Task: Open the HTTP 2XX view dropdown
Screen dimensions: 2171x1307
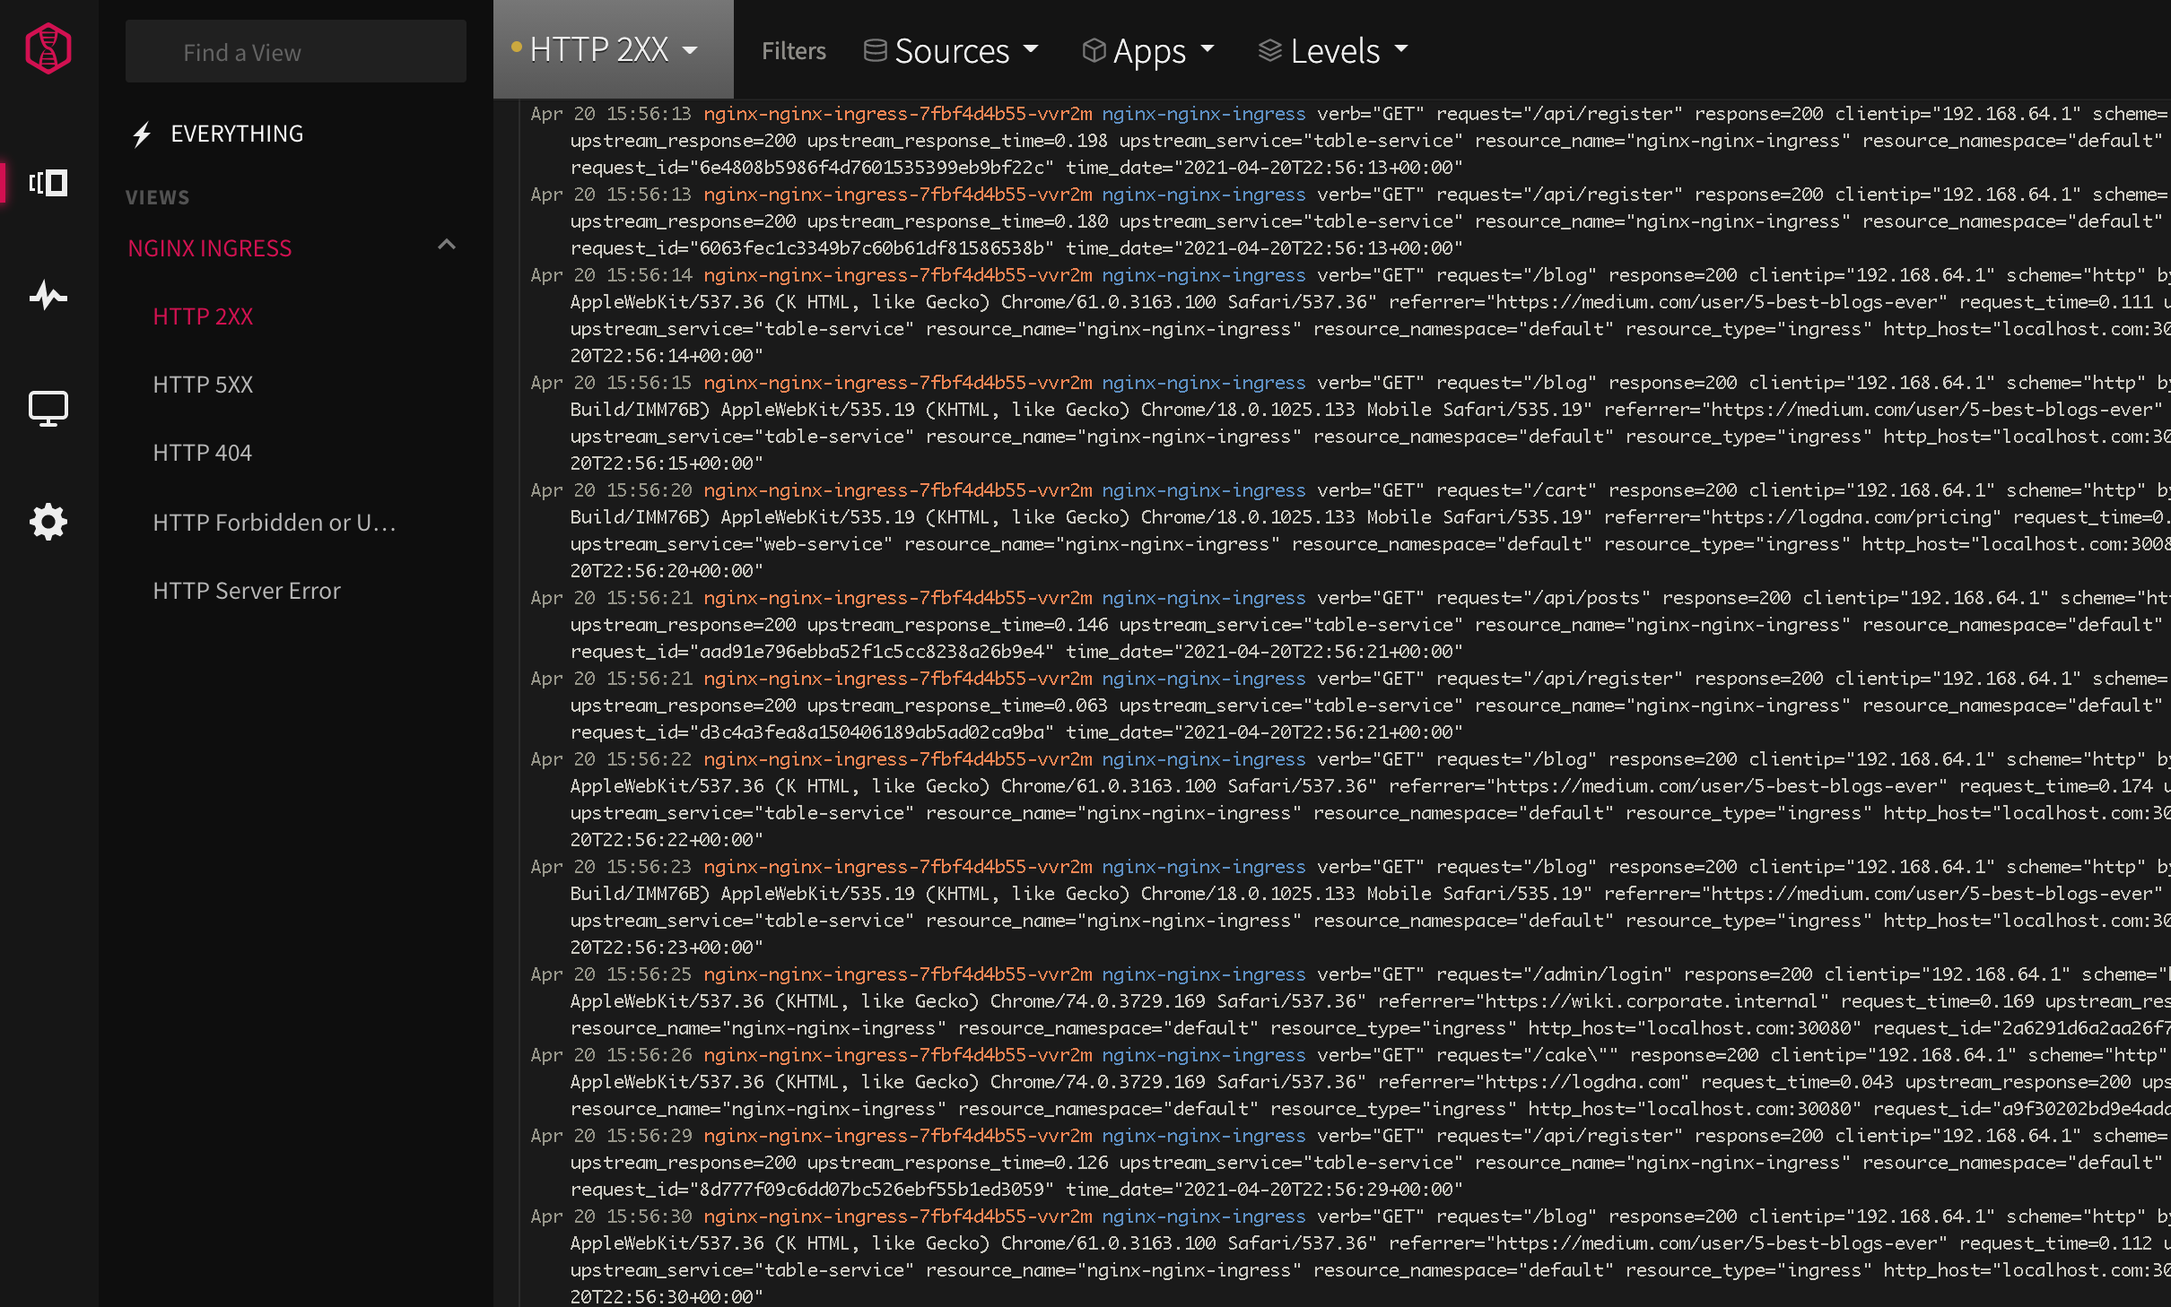Action: click(x=690, y=50)
